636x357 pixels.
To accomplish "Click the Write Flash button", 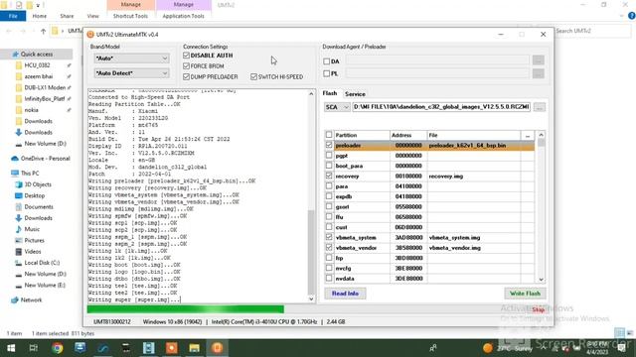I will 525,294.
